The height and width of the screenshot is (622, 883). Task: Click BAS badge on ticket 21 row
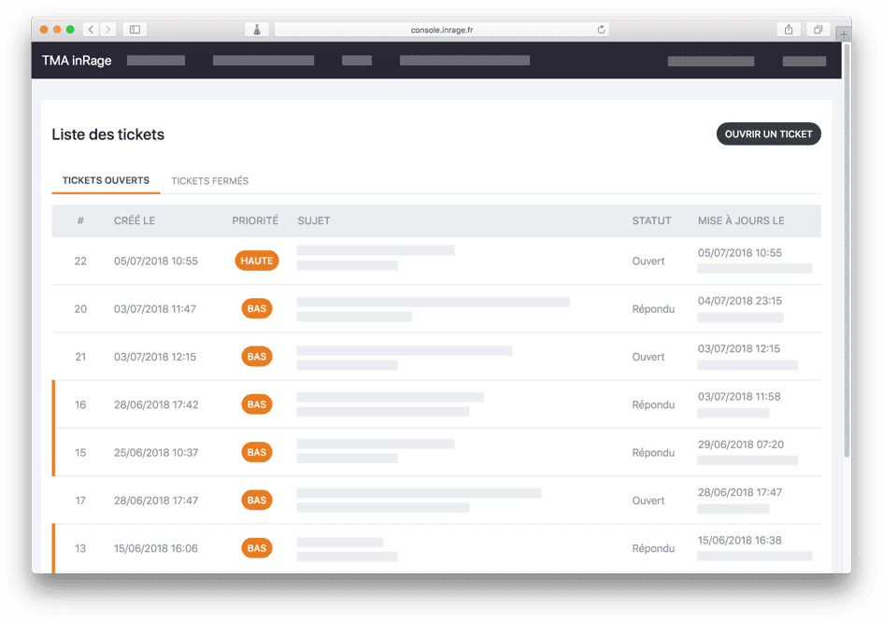257,357
